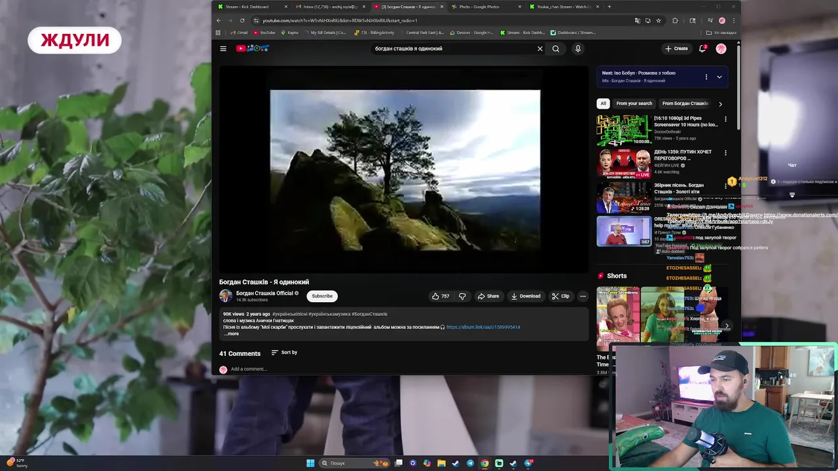This screenshot has height=471, width=838.
Task: Open Task View on taskbar
Action: (399, 463)
